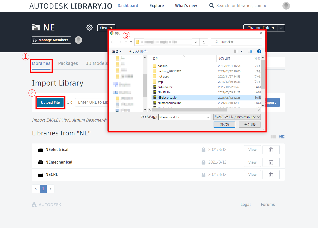Click the NECRL library drawer icon
The width and height of the screenshot is (318, 228).
click(x=41, y=175)
